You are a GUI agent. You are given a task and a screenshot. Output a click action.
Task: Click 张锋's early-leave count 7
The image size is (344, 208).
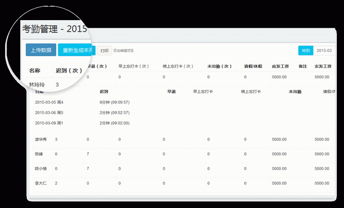[88, 154]
